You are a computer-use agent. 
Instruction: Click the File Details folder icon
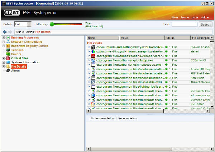point(8,66)
